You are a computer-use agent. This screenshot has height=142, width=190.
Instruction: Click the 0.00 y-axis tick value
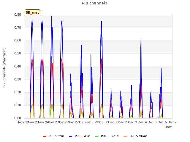pyautogui.click(x=18, y=118)
